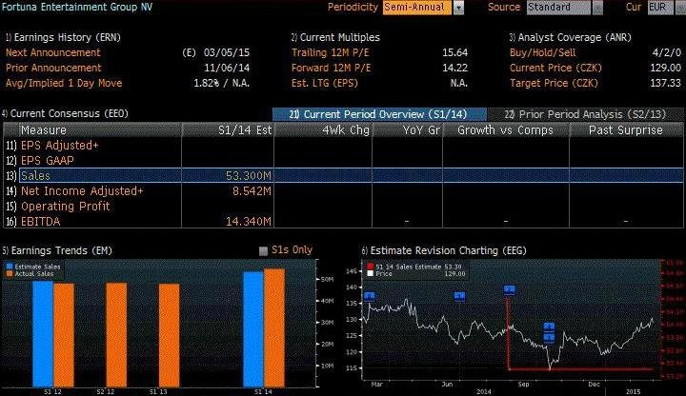This screenshot has width=686, height=396.
Task: Click the red S1 14 Sales Estimate swatch
Action: (371, 267)
